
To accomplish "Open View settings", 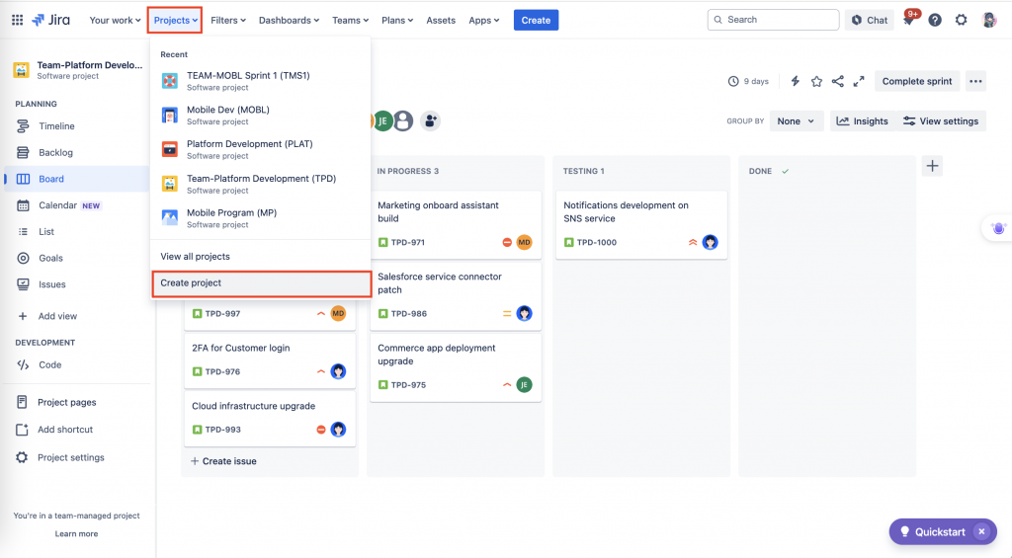I will click(941, 120).
